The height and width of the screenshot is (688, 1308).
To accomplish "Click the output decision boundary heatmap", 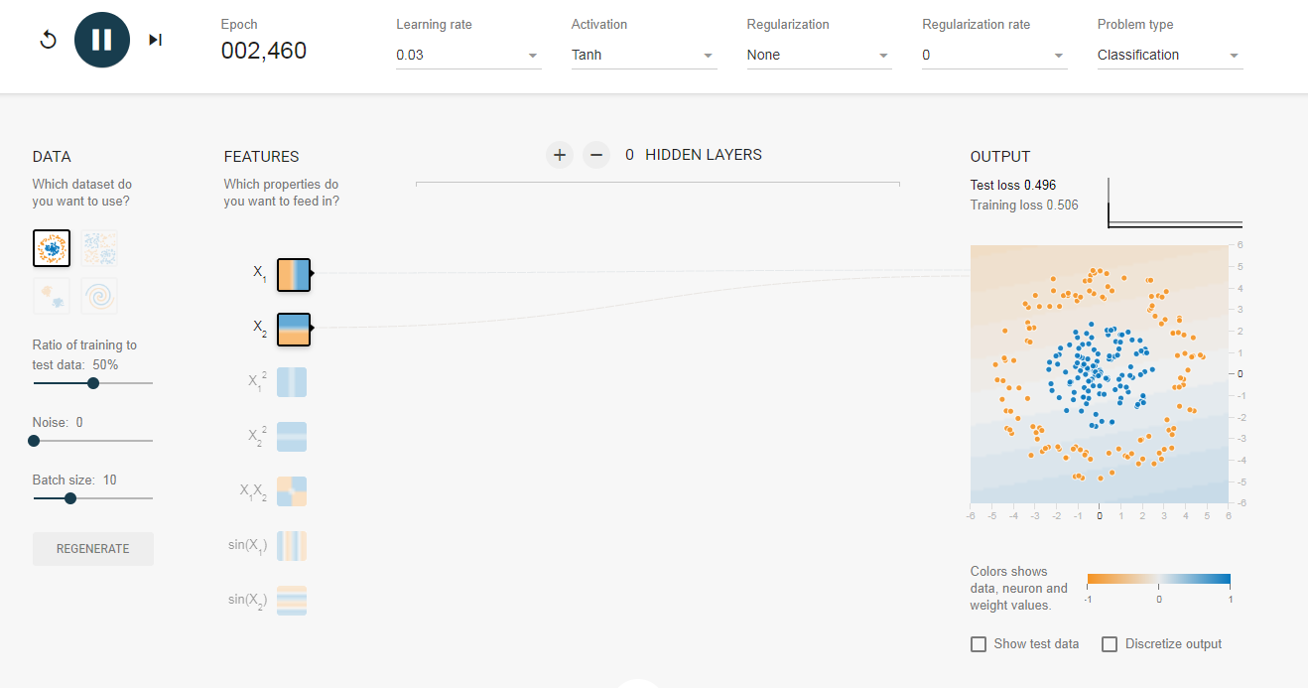I will click(1100, 373).
